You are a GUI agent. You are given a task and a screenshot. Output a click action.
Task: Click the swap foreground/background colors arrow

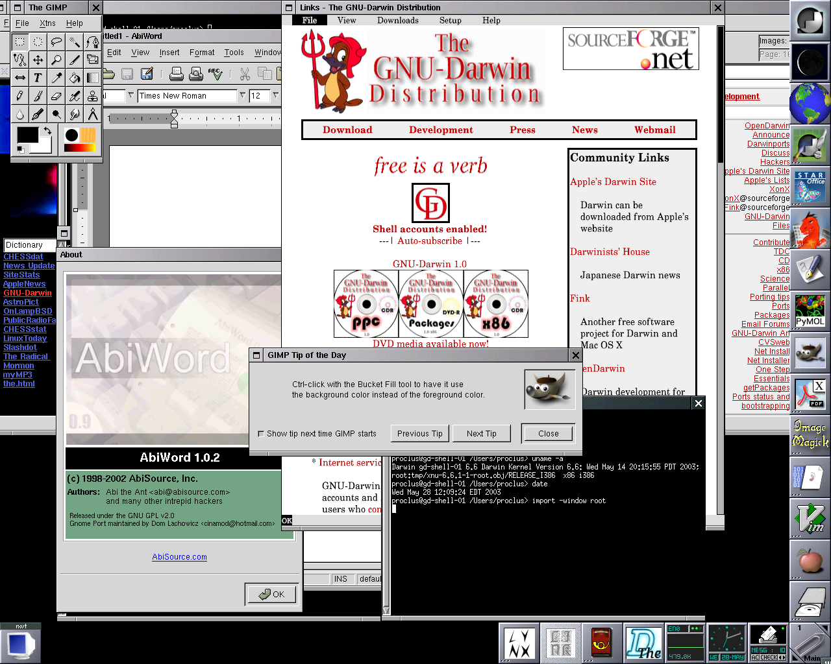coord(47,130)
